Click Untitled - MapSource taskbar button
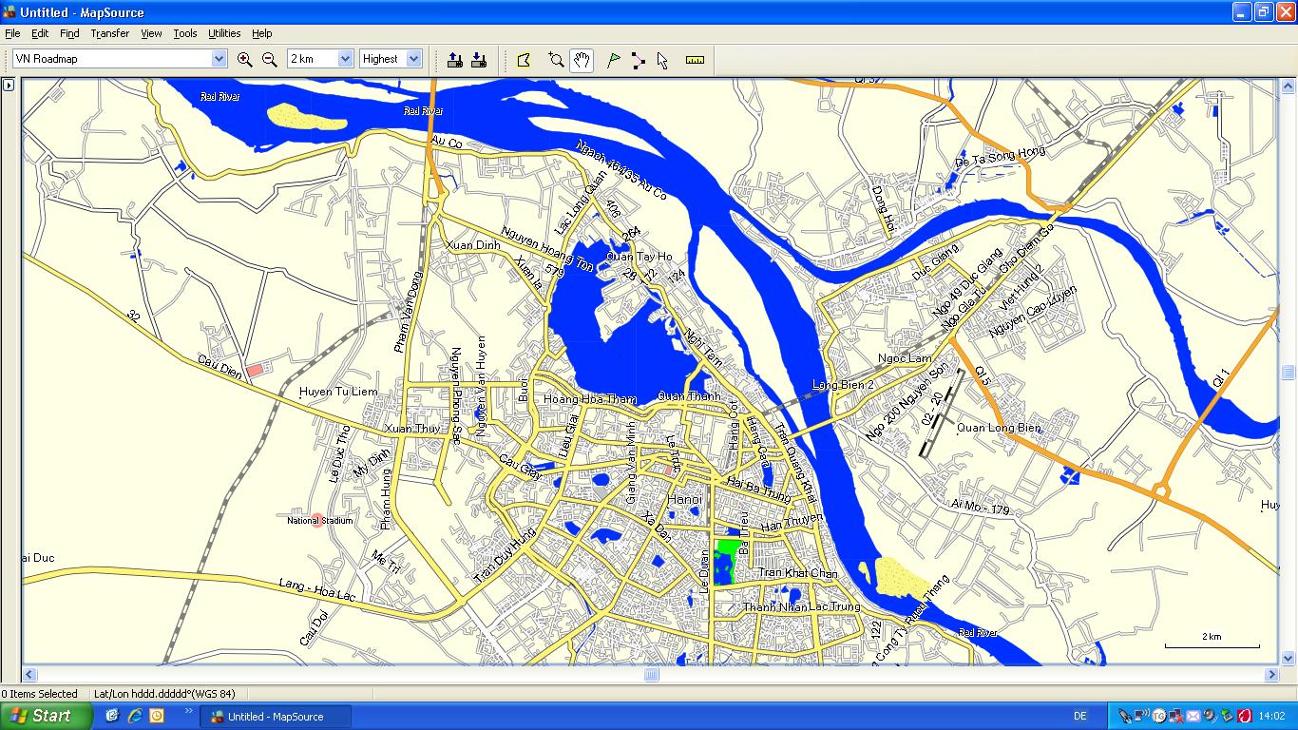This screenshot has width=1298, height=730. tap(276, 717)
